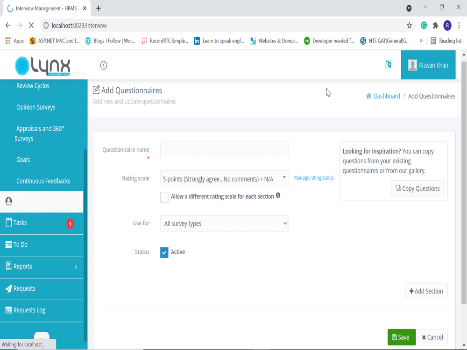Image resolution: width=467 pixels, height=350 pixels.
Task: Expand the bookmarks overflow chevron
Action: (x=421, y=41)
